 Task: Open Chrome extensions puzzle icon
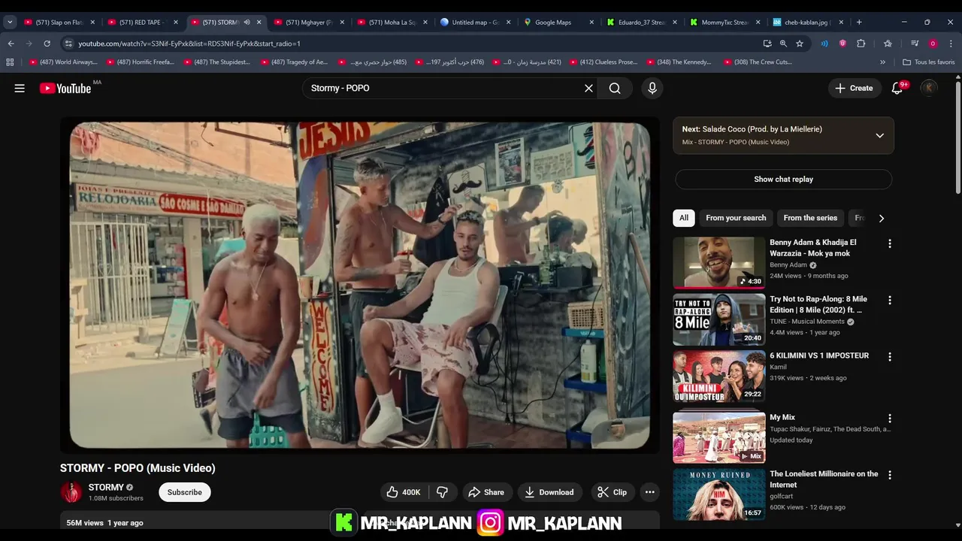[x=861, y=44]
